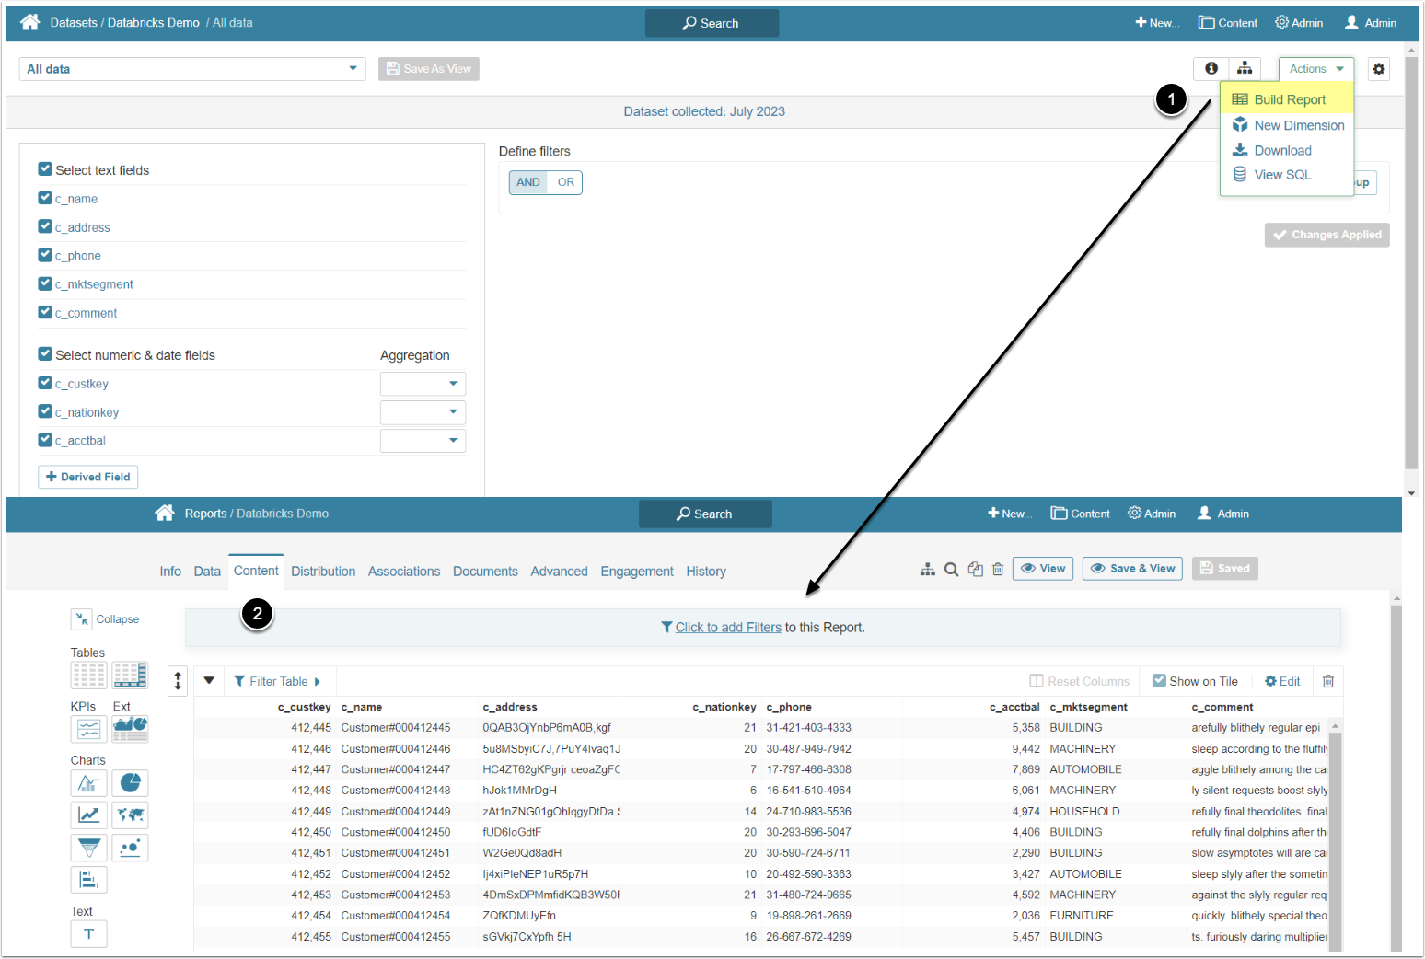This screenshot has height=959, width=1425.
Task: Uncheck the c_mktsegment field
Action: [x=45, y=283]
